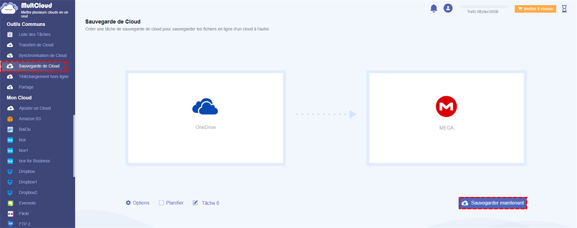
Task: Select Dropbox2 account entry
Action: 28,192
